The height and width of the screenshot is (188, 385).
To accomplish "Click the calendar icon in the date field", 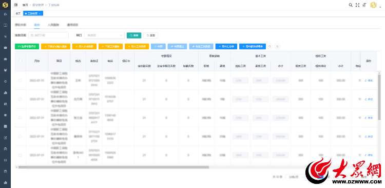I will [32, 35].
